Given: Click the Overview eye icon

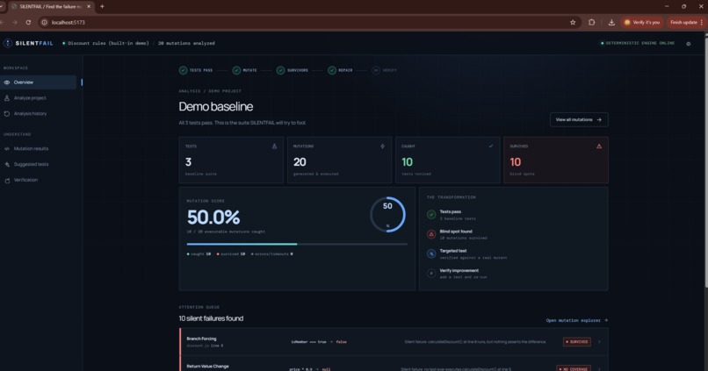Looking at the screenshot, I should click(7, 82).
